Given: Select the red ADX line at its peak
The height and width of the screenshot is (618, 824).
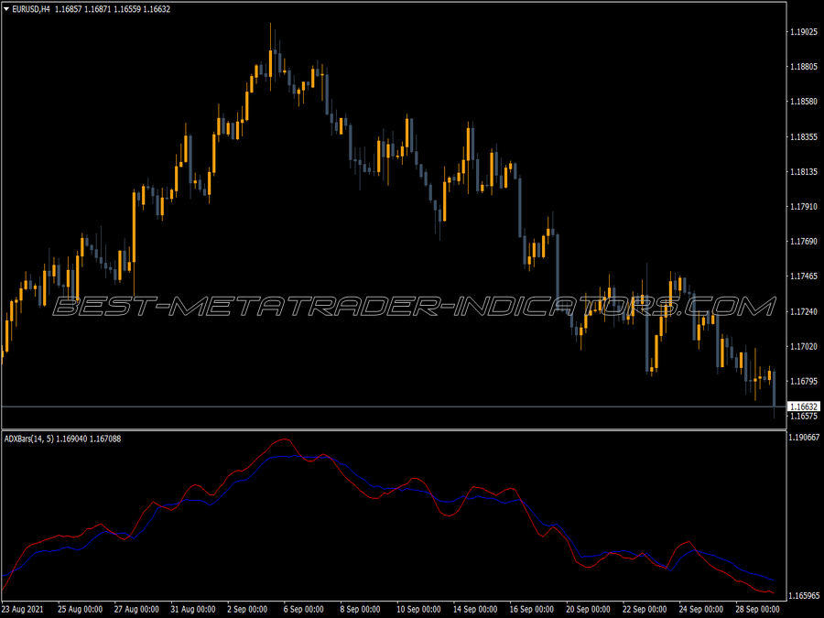Looking at the screenshot, I should 285,439.
